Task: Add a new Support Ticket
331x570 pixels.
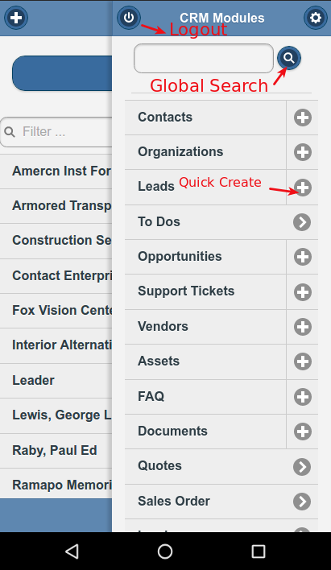Action: coord(303,292)
